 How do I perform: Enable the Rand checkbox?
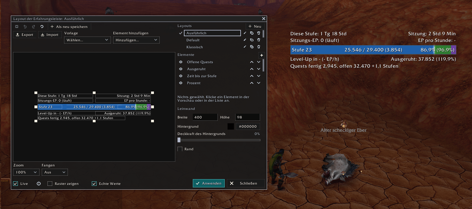click(x=180, y=149)
